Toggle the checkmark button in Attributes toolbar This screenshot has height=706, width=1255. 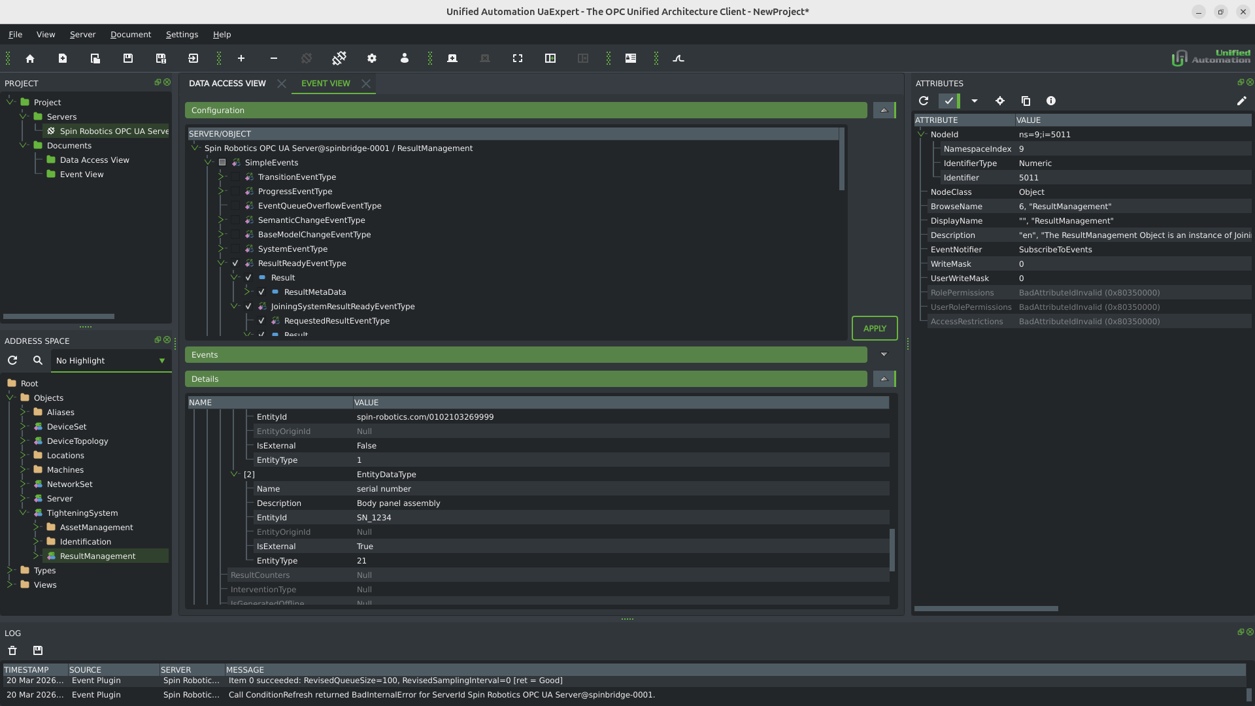949,101
